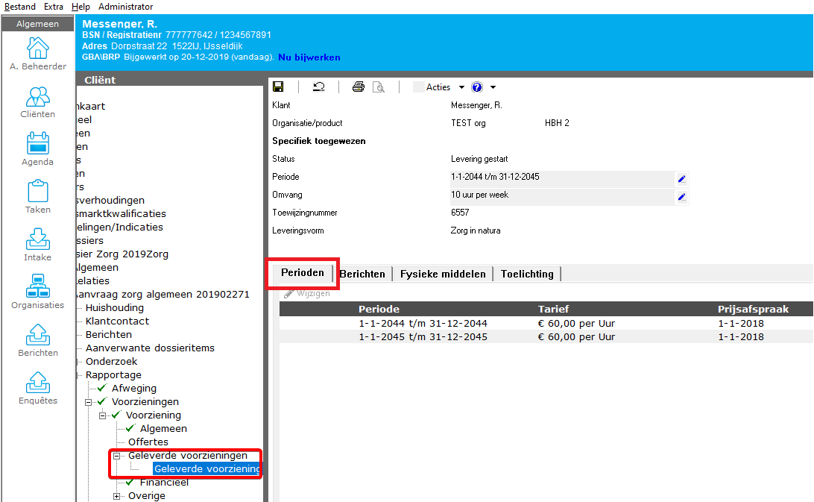Image resolution: width=814 pixels, height=502 pixels.
Task: Click the Nu bijwerken link
Action: click(309, 57)
